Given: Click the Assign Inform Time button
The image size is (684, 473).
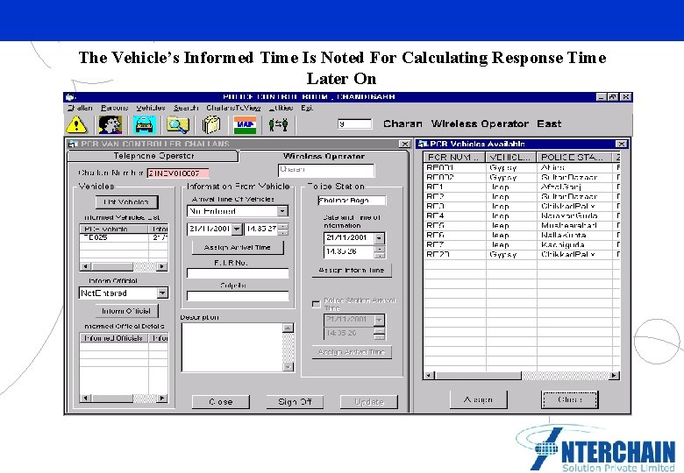Looking at the screenshot, I should point(352,270).
